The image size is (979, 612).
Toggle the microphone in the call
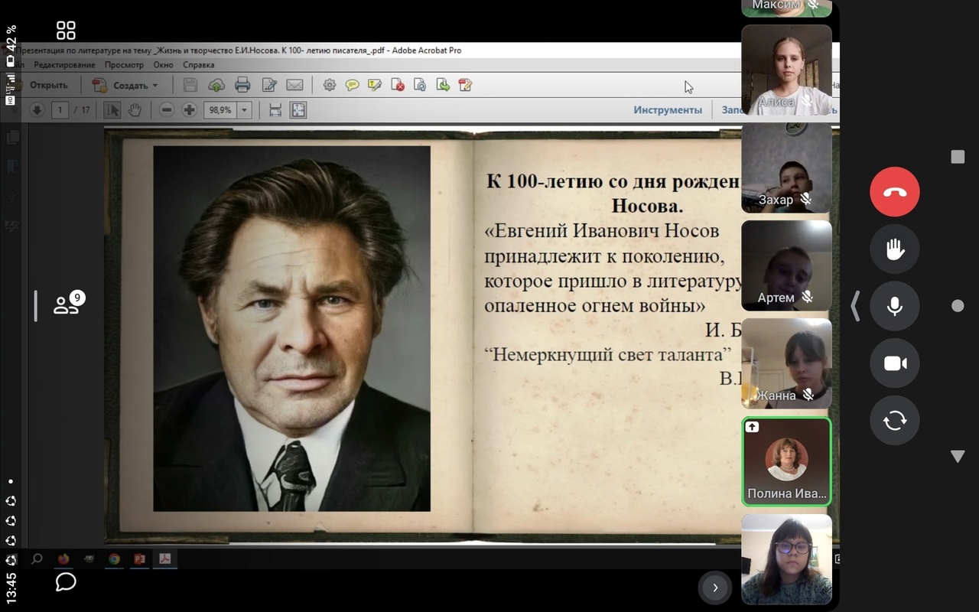tap(895, 306)
